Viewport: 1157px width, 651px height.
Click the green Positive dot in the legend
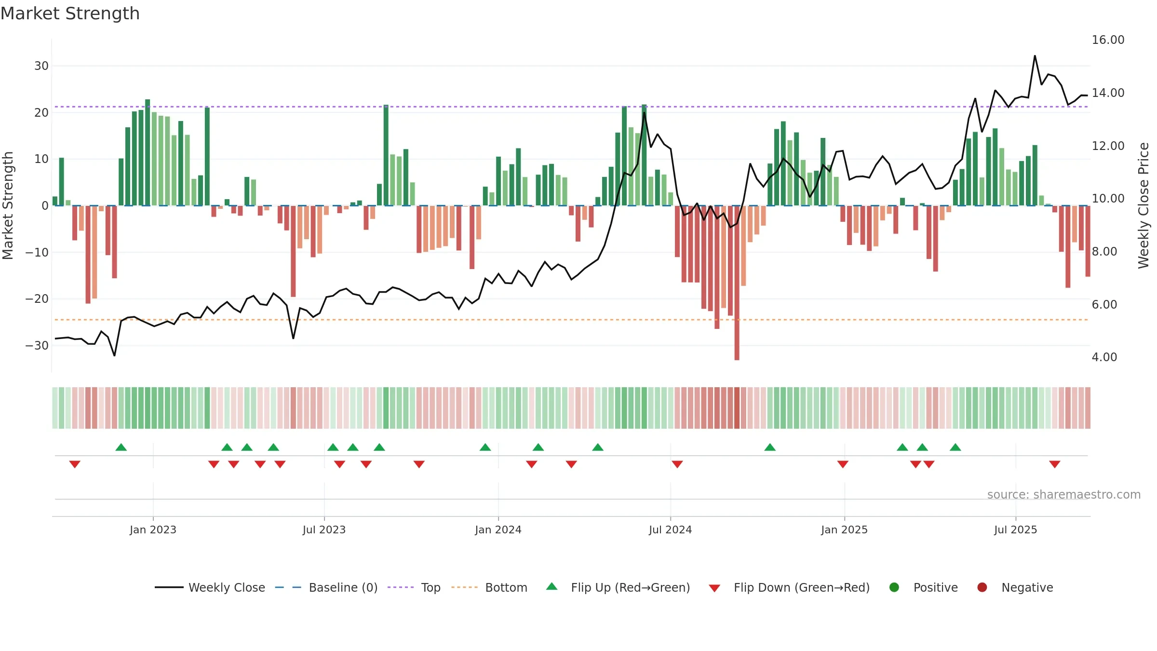tap(894, 587)
